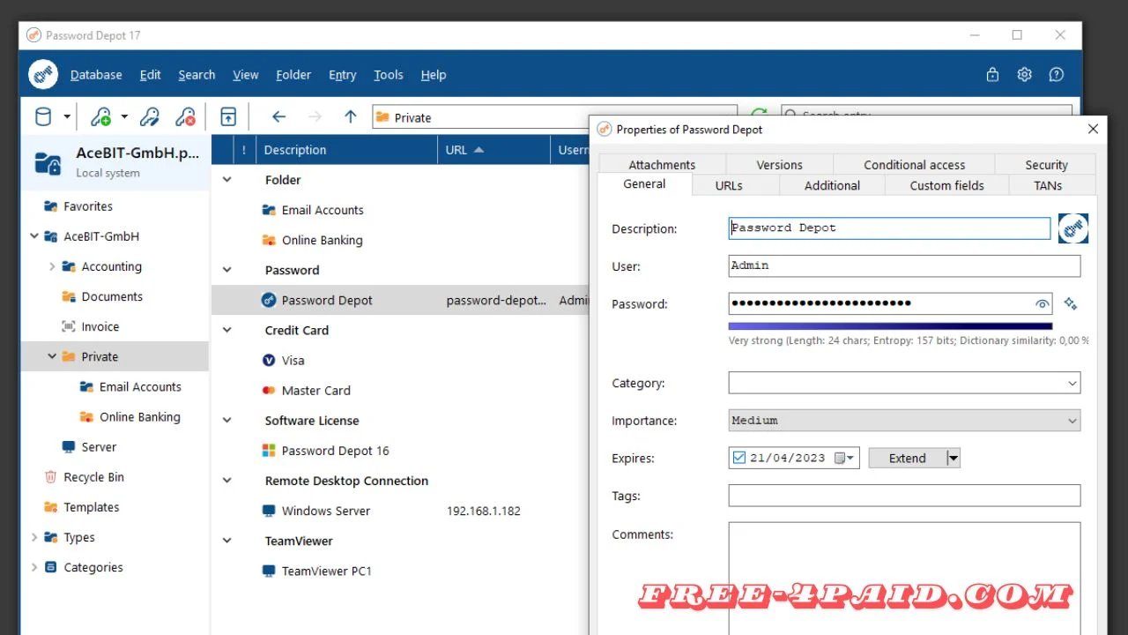
Task: Click the add new entry key icon
Action: point(101,116)
